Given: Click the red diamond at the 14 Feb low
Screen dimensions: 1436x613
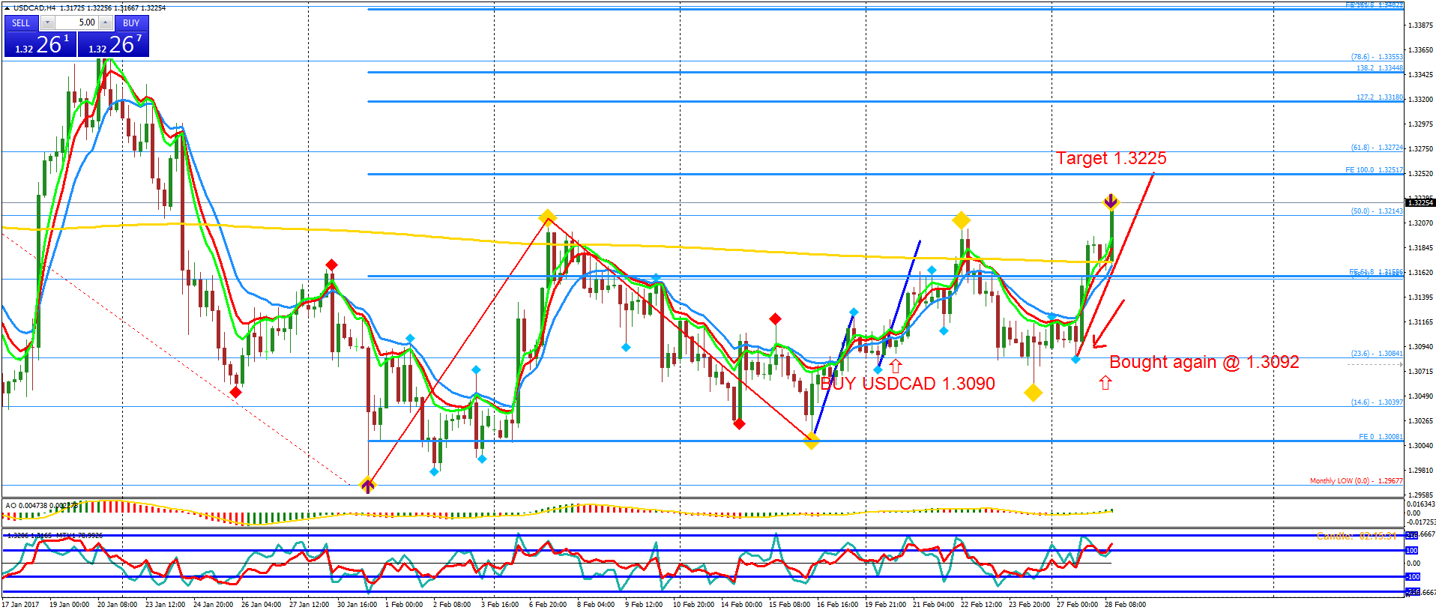Looking at the screenshot, I should click(x=739, y=424).
